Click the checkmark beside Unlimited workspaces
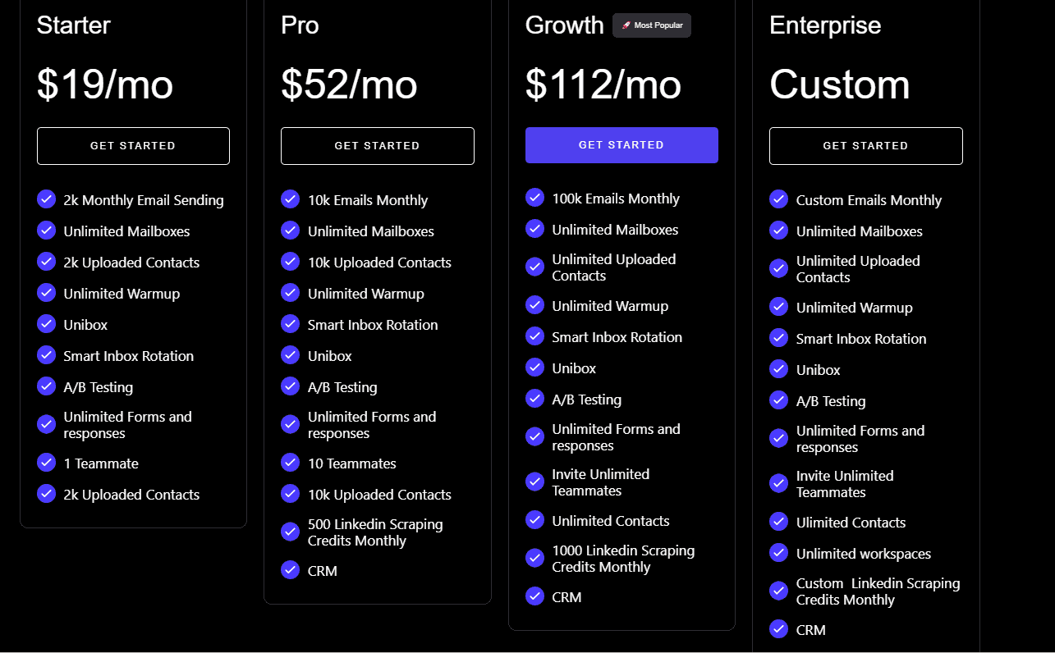The image size is (1055, 653). [x=778, y=554]
